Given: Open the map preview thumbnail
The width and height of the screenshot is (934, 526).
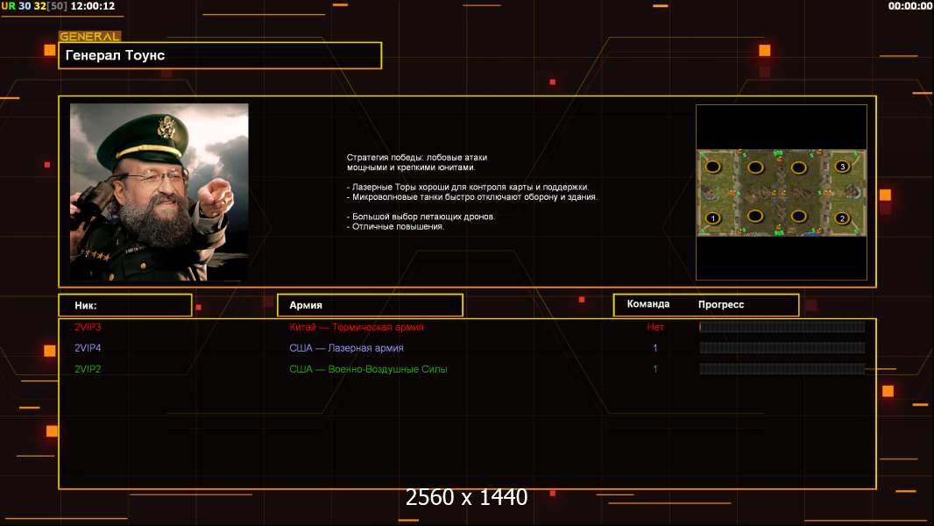Looking at the screenshot, I should click(782, 192).
